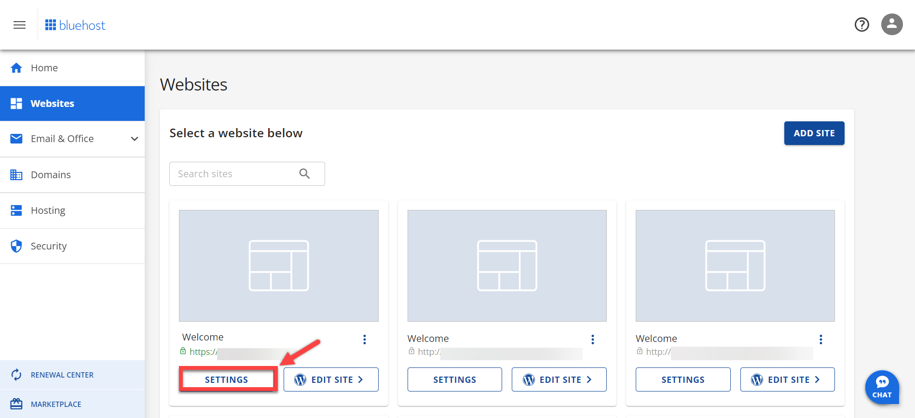Focus the Search sites field

(x=247, y=174)
